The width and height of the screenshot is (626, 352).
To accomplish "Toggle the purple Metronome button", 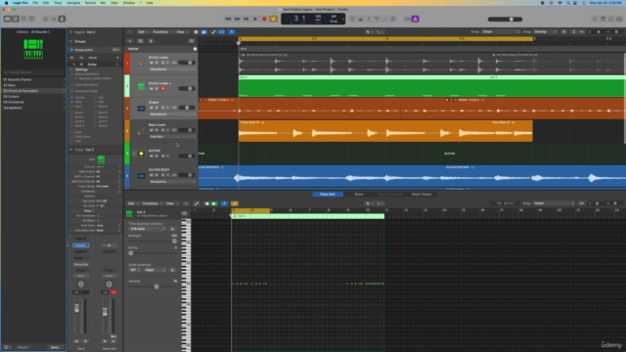I will click(415, 19).
